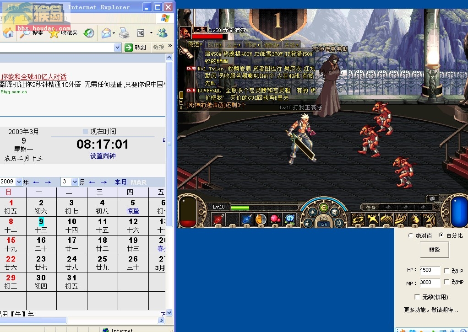Switch to the 公会 chat tab
Viewport: 468px width, 332px height.
click(234, 44)
